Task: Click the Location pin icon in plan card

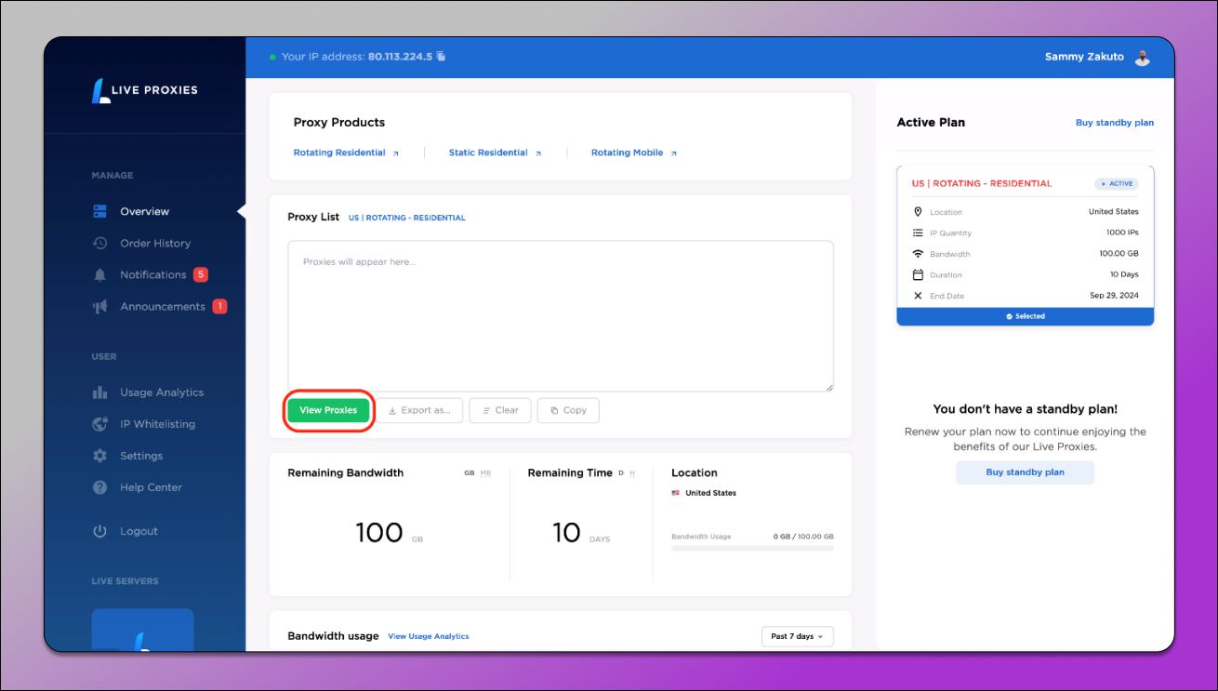Action: pyautogui.click(x=918, y=212)
